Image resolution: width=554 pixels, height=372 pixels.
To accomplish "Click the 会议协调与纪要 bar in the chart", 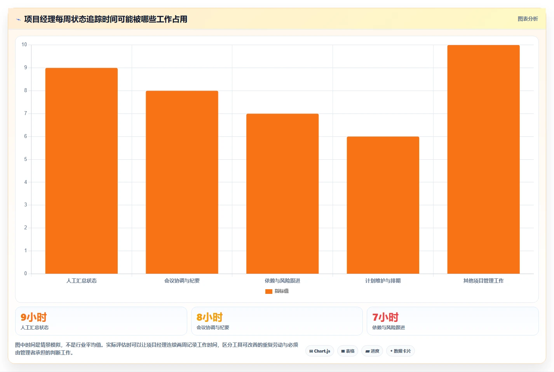I will (x=182, y=182).
